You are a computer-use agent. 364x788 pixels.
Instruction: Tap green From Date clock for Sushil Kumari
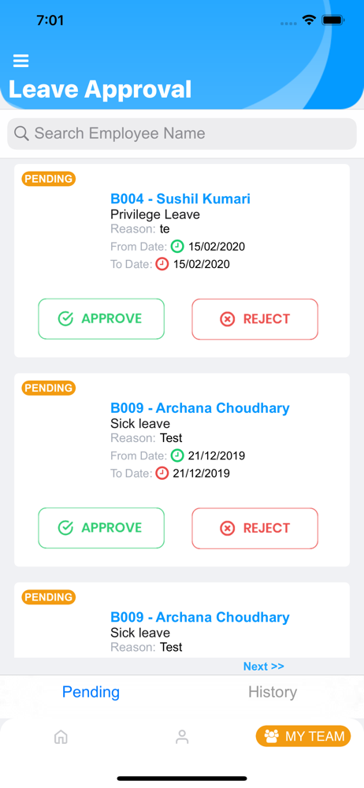pos(177,246)
